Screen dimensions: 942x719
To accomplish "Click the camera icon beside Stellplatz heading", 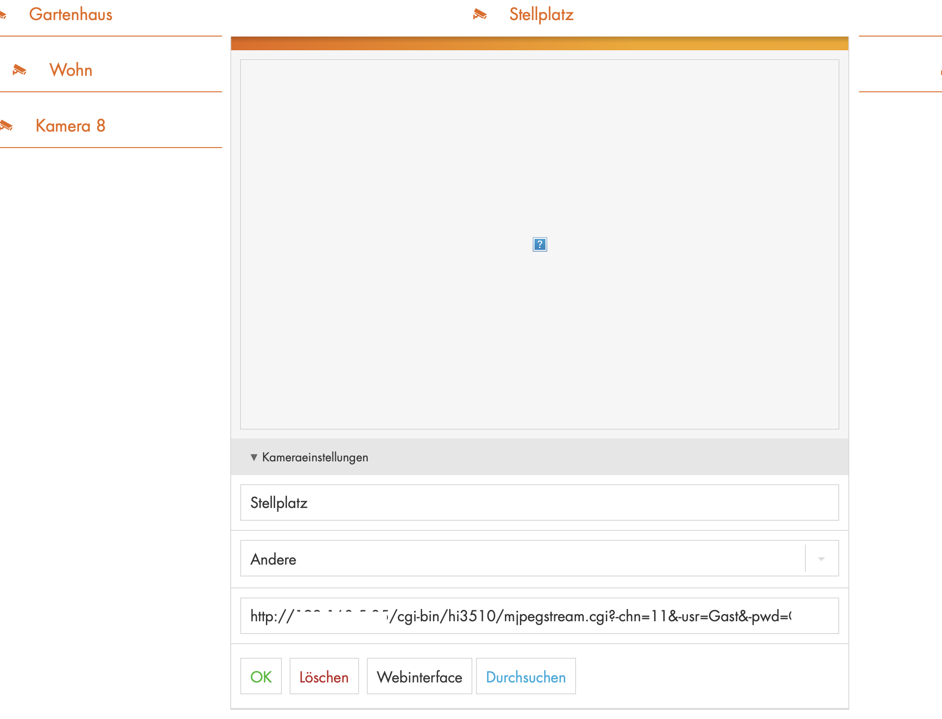I will [480, 14].
